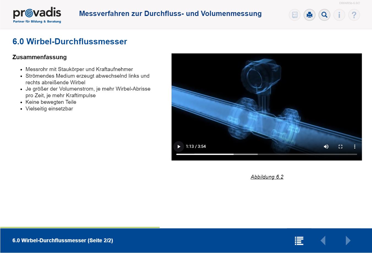Click the info 'i' icon
The image size is (372, 253).
(339, 15)
